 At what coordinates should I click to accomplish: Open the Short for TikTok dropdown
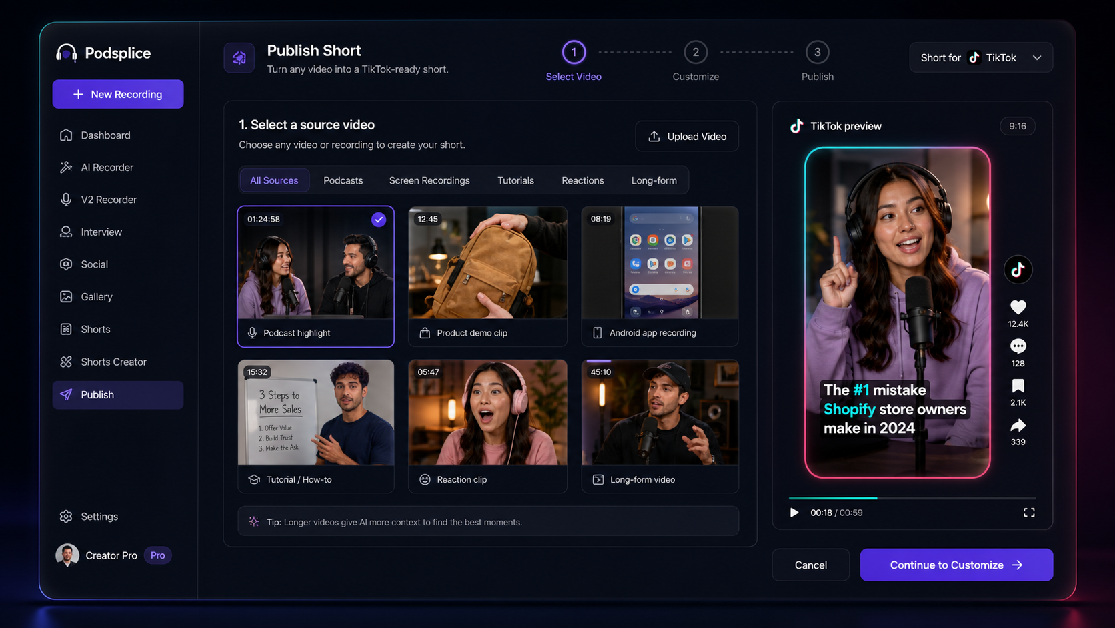[981, 58]
